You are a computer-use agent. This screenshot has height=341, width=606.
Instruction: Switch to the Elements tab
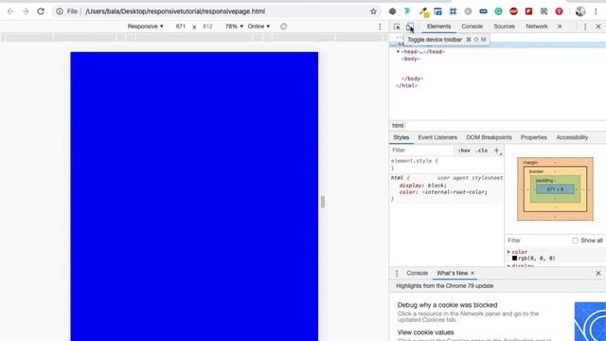pos(438,27)
